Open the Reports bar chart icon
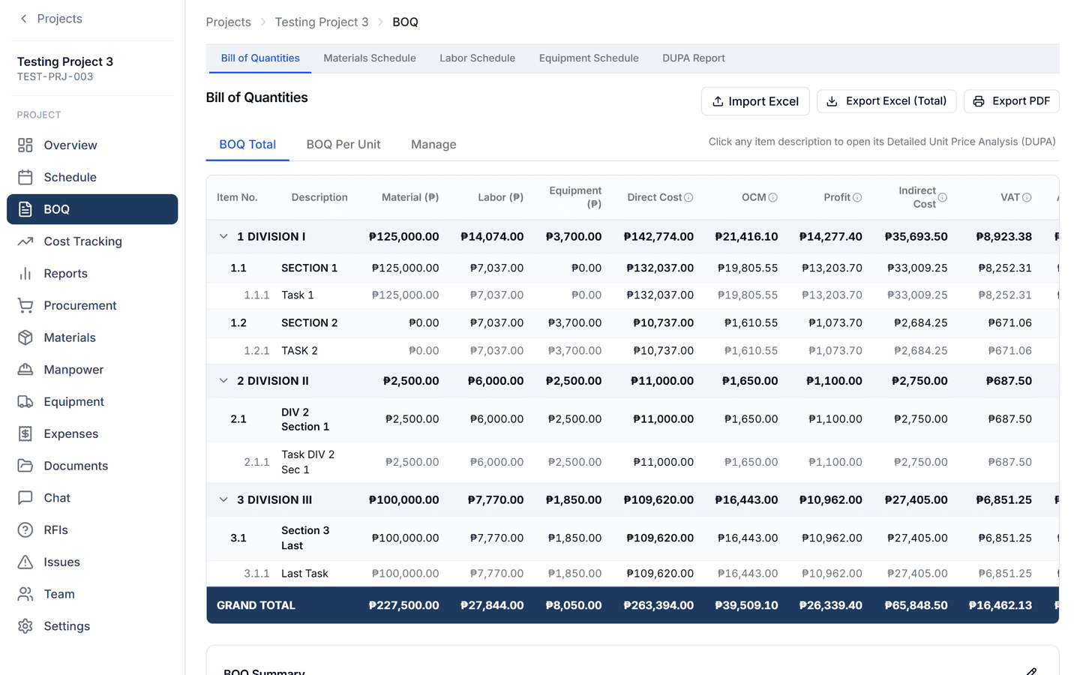Screen dimensions: 1080x675 [25, 274]
